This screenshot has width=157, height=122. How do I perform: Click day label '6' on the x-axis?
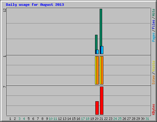[33, 119]
